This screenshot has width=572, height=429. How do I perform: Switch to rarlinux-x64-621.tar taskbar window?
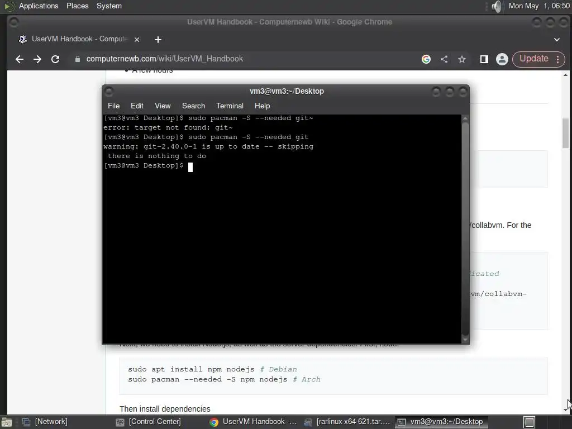tap(347, 422)
